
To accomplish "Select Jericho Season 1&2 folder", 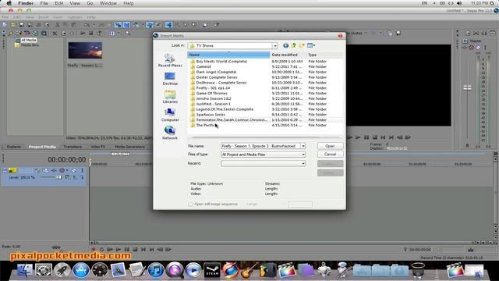I will pos(213,98).
